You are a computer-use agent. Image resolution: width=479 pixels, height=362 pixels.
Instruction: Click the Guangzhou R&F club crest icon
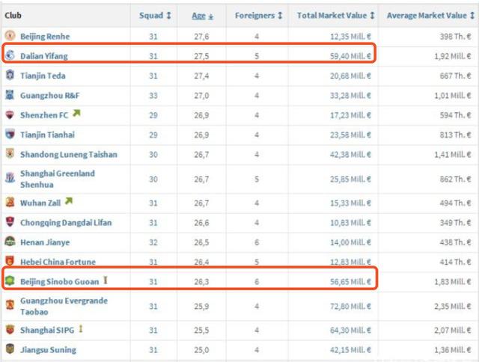point(10,95)
